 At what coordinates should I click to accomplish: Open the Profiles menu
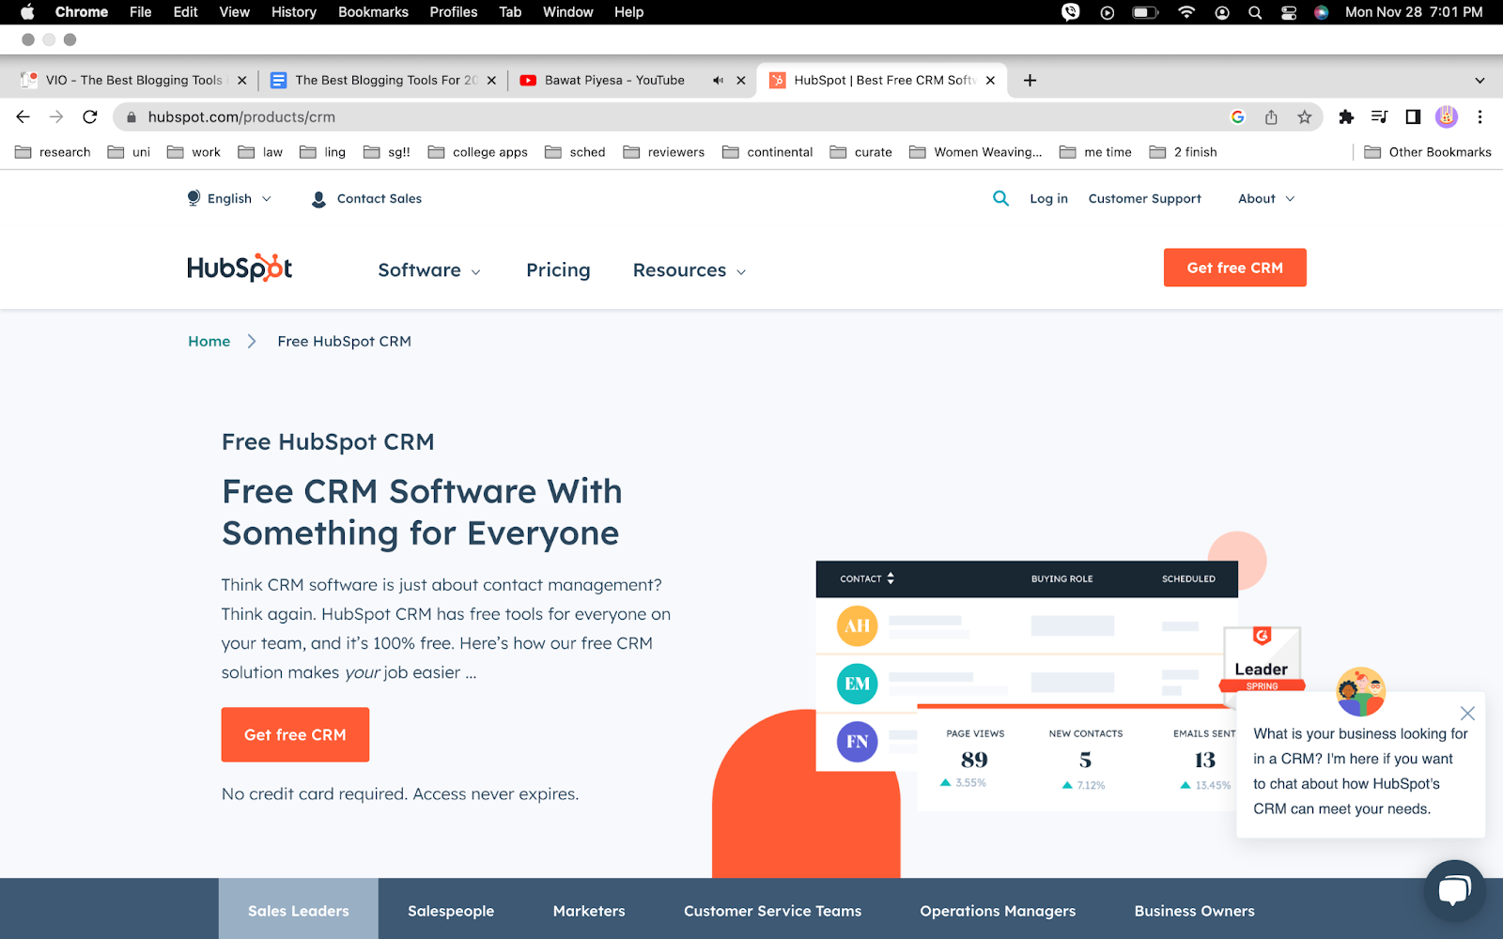tap(454, 12)
